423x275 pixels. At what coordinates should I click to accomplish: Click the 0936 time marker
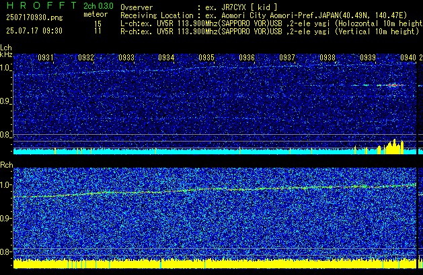[x=247, y=58]
